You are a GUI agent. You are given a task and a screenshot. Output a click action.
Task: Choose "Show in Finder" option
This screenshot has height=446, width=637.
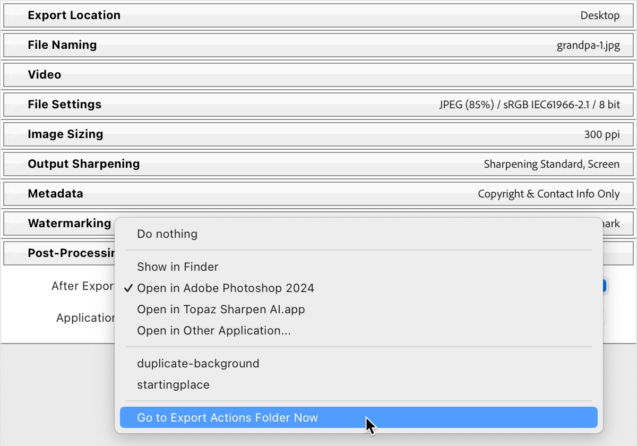click(177, 267)
